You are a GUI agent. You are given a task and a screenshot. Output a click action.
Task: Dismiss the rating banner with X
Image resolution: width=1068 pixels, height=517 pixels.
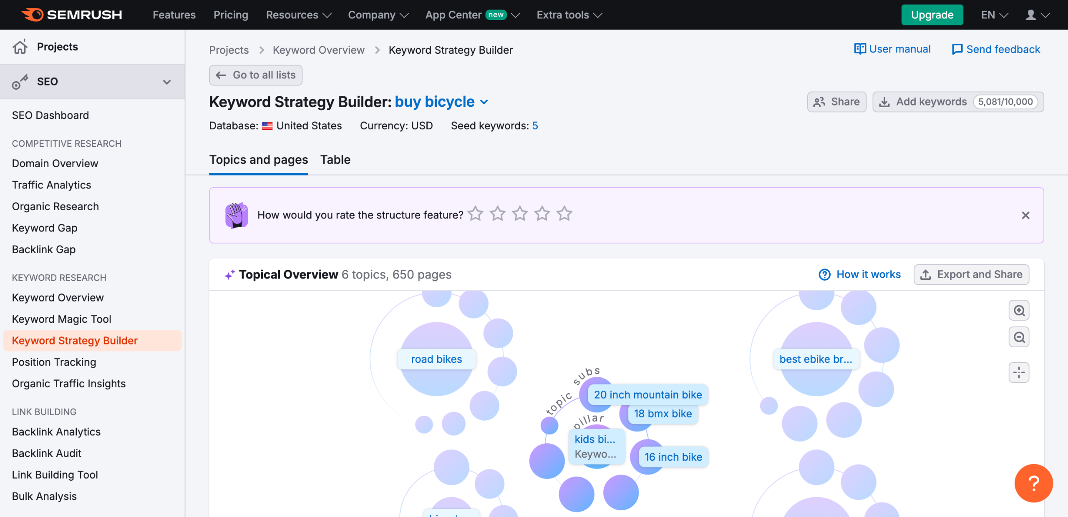click(x=1025, y=215)
